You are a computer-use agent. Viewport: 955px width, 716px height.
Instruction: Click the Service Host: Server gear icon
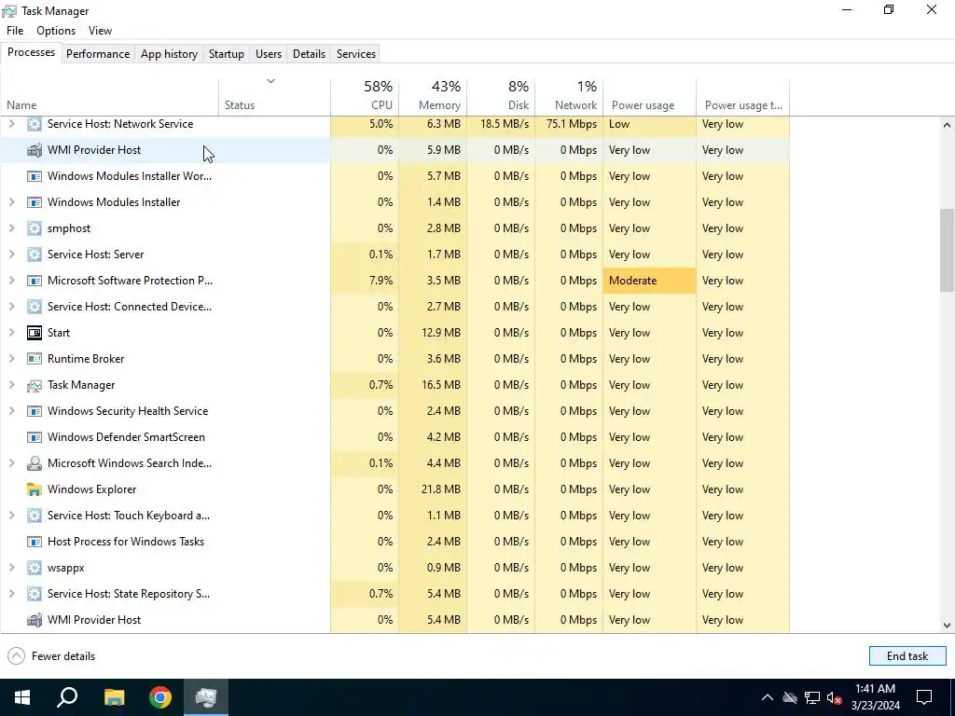35,255
